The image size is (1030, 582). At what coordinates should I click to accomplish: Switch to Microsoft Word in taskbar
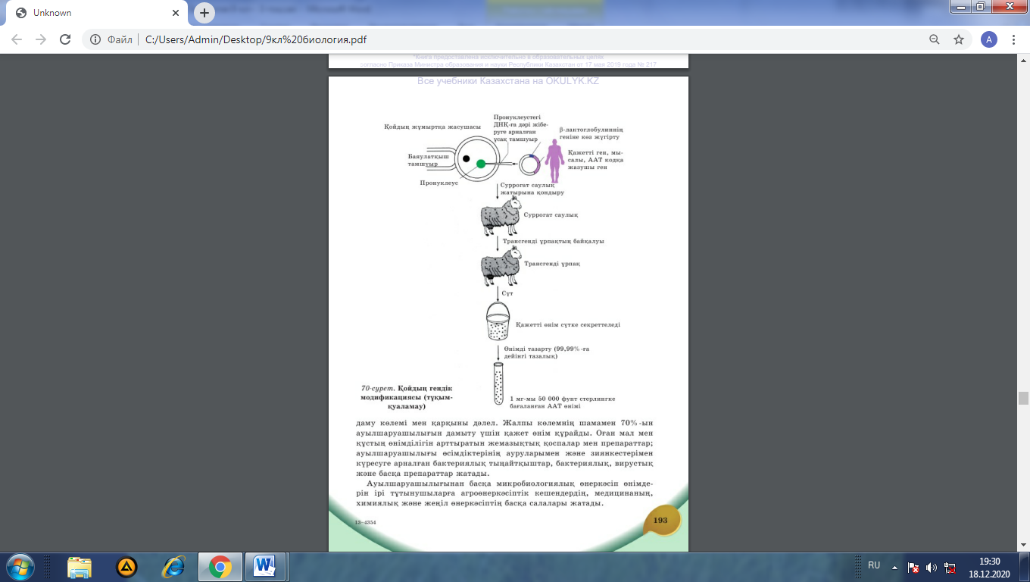[265, 567]
